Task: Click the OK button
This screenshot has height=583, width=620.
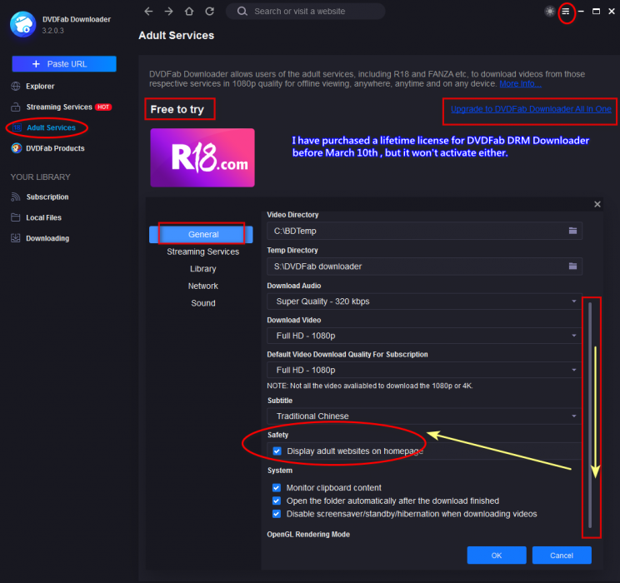Action: 496,556
